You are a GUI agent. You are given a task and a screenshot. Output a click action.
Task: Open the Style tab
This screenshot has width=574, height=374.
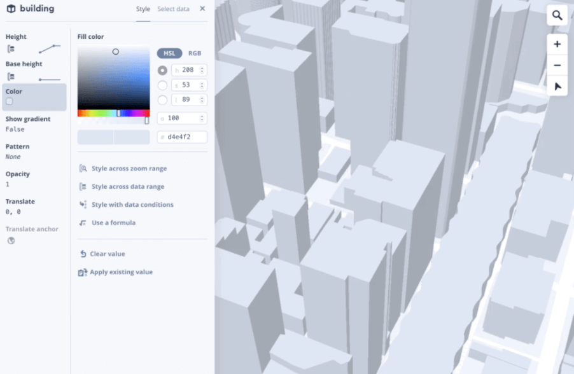coord(143,9)
